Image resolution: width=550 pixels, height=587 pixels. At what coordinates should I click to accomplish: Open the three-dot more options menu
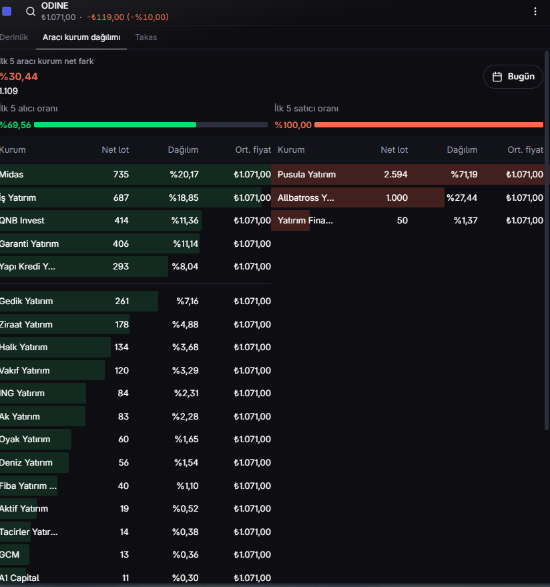coord(535,11)
